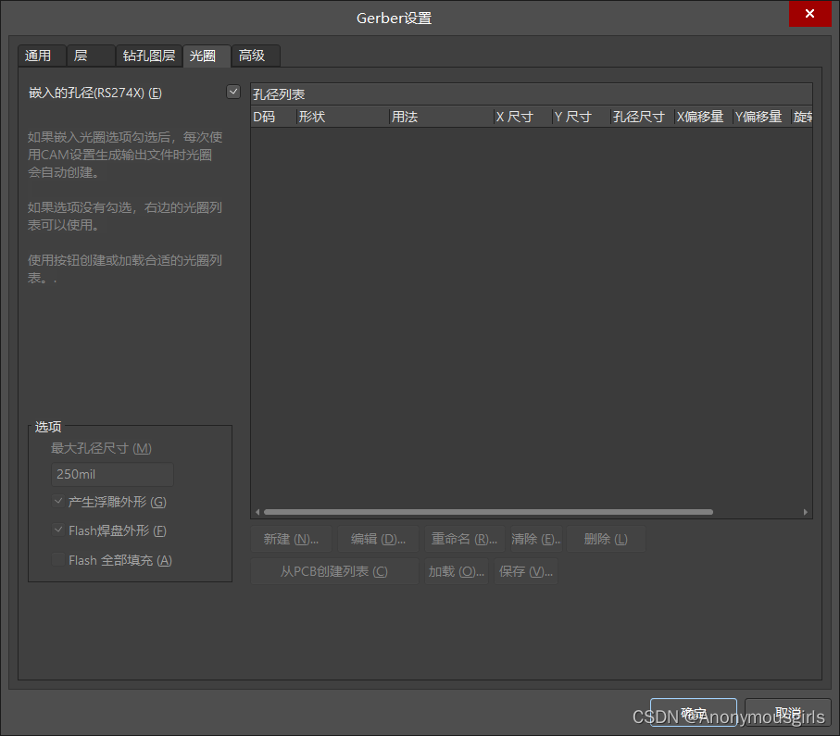Select the 钻孔图层 tab

[x=148, y=56]
